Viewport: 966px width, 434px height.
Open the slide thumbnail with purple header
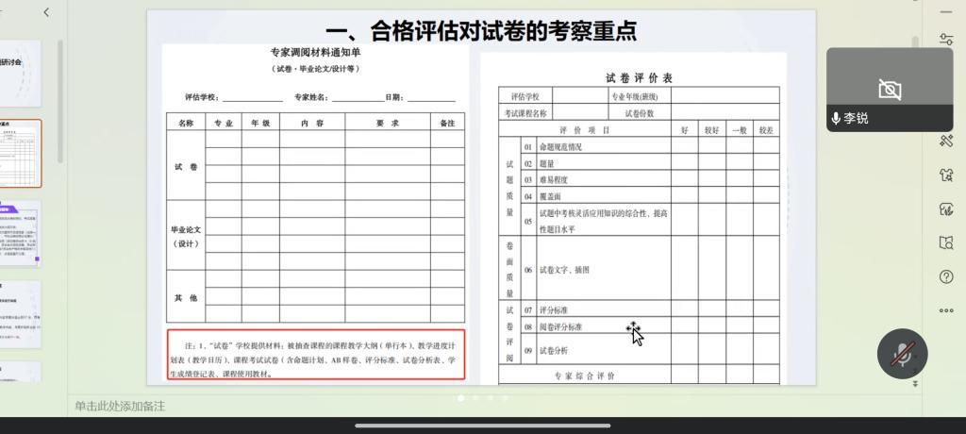tap(21, 233)
